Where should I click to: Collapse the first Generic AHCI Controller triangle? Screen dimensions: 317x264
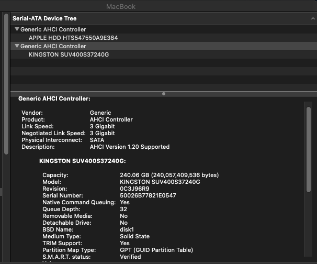click(x=17, y=29)
